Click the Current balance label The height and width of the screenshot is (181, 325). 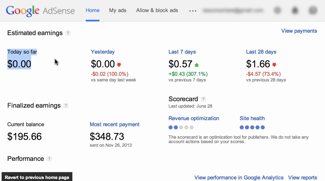26,124
